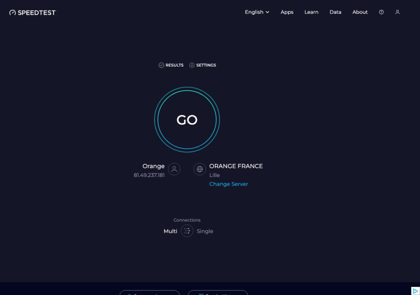Screen dimensions: 420x295
Task: Click the Orange ISP user icon
Action: click(x=174, y=169)
